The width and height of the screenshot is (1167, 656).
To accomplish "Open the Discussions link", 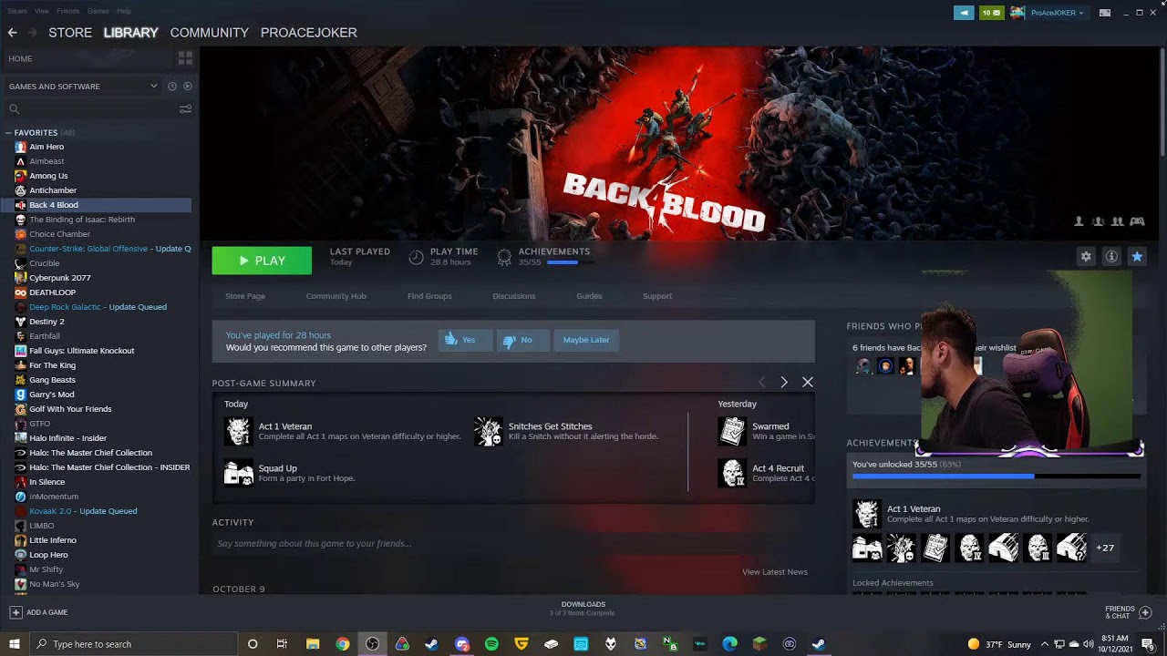I will click(x=514, y=296).
